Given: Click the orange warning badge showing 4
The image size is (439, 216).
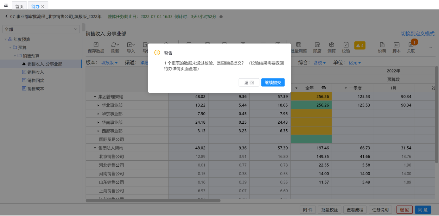Looking at the screenshot, I should click(360, 46).
